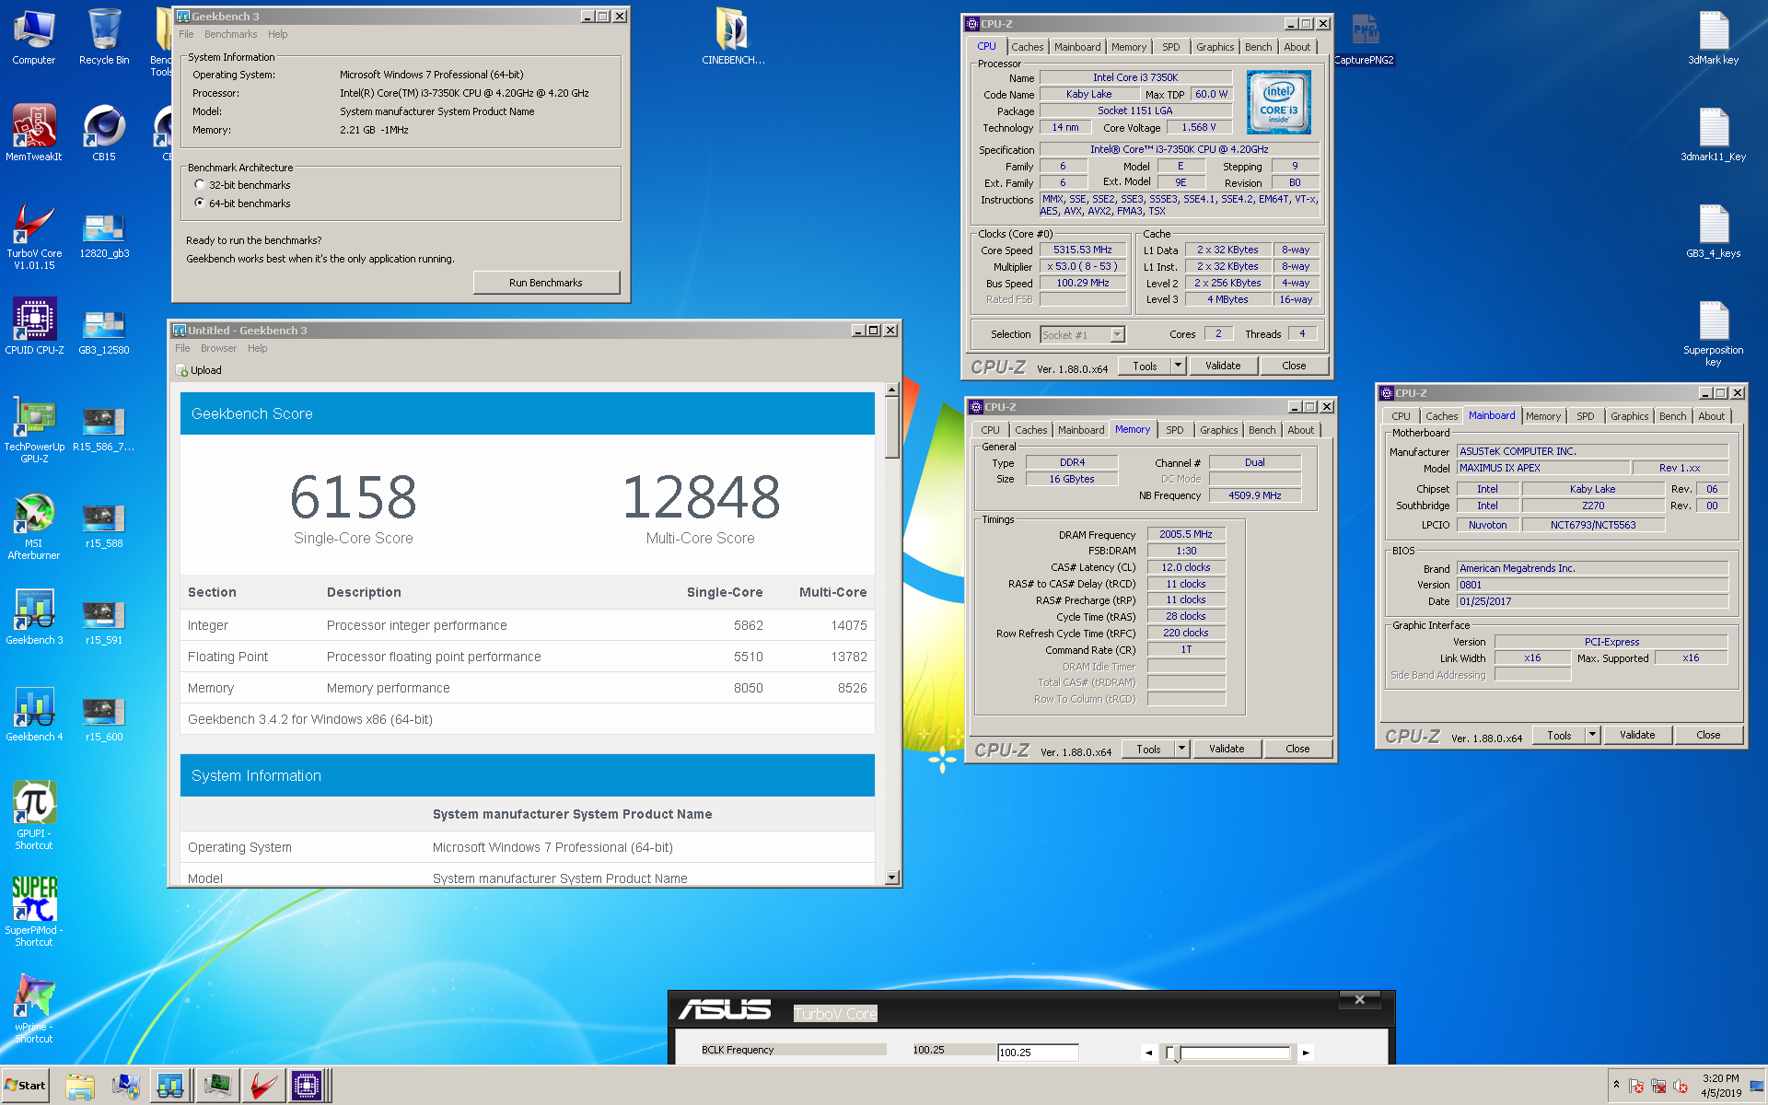Screen dimensions: 1768x1105
Task: Open the Computer desktop icon
Action: [x=34, y=37]
